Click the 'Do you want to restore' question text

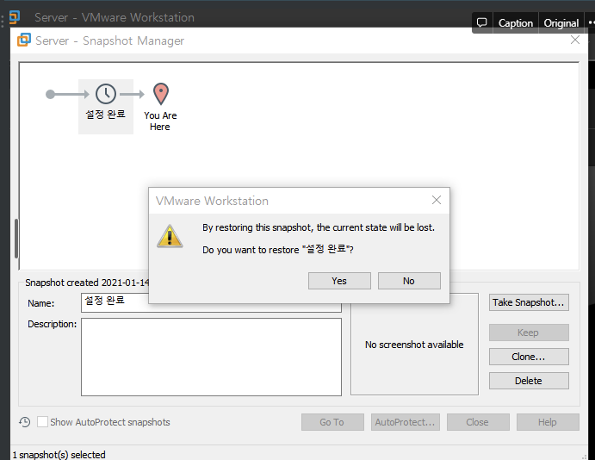click(278, 249)
